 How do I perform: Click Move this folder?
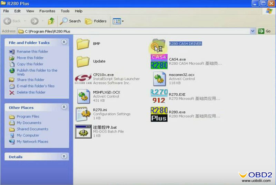(30, 58)
